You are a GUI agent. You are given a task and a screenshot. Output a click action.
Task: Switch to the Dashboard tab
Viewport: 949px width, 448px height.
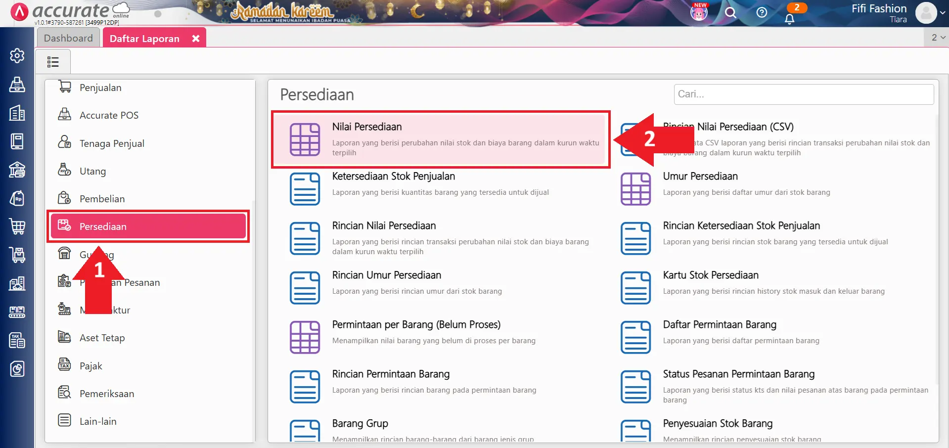(x=68, y=38)
